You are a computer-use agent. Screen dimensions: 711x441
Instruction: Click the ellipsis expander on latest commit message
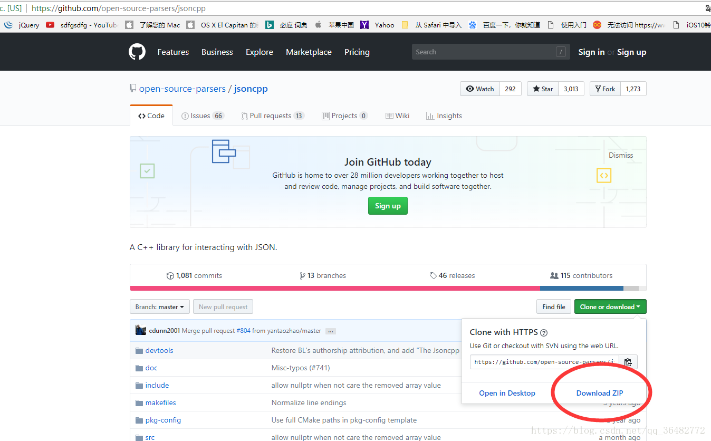(331, 331)
